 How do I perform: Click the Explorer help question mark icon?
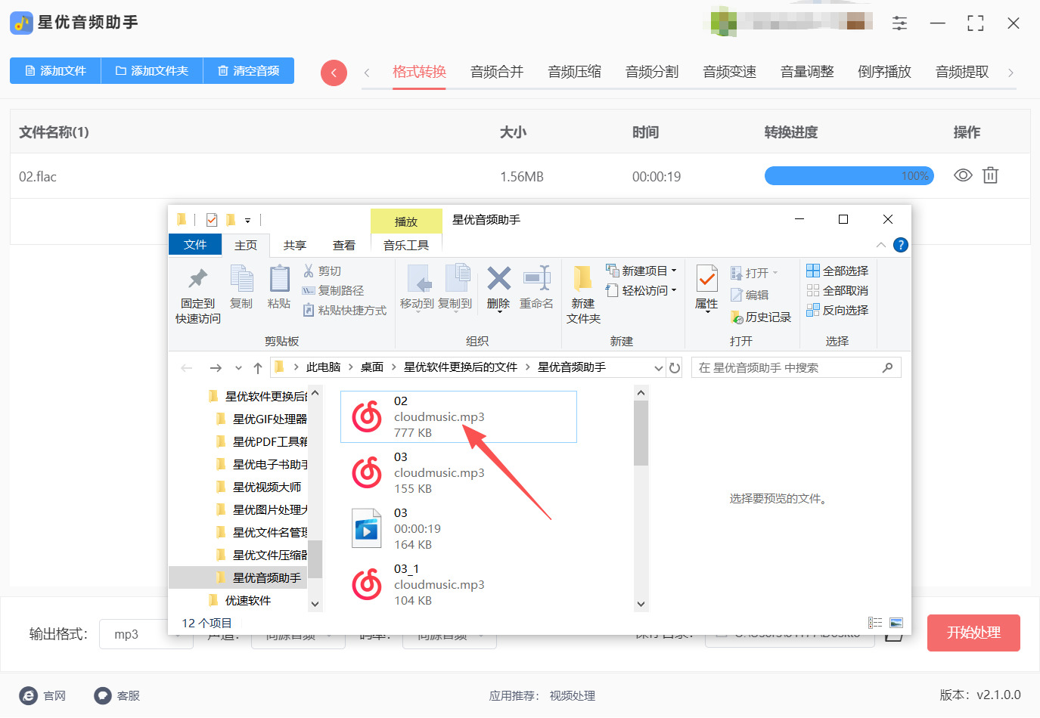(900, 245)
